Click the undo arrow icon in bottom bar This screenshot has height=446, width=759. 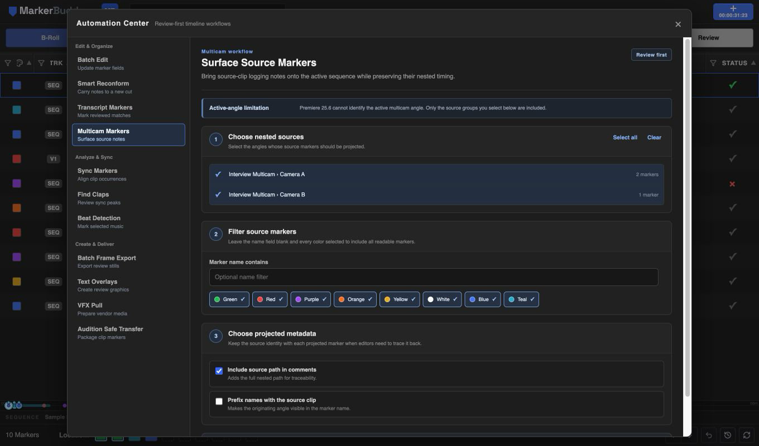(709, 435)
